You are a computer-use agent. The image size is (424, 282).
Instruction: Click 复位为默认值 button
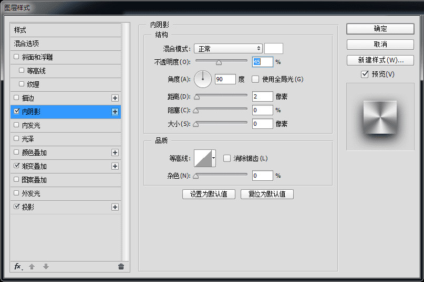(267, 194)
